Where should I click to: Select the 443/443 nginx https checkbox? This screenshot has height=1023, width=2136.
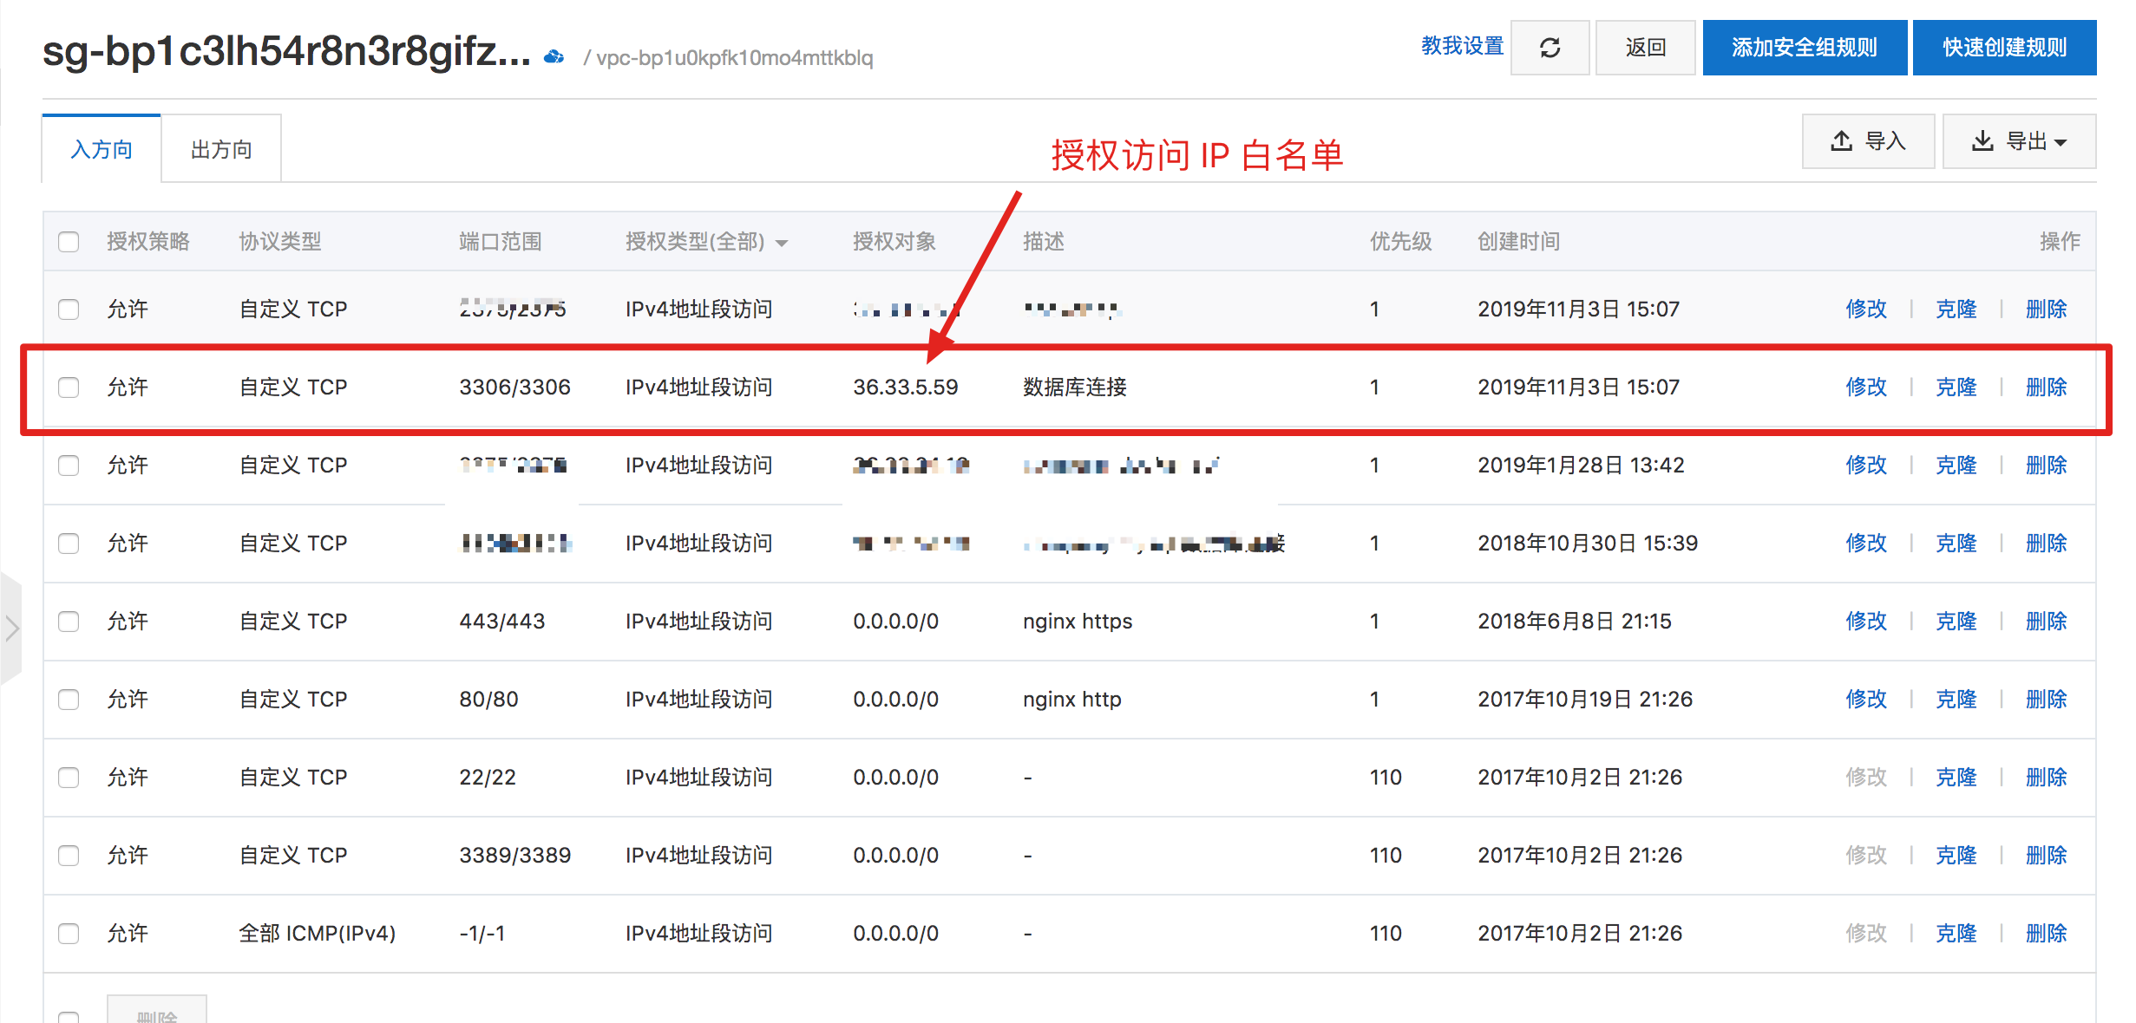click(x=69, y=621)
